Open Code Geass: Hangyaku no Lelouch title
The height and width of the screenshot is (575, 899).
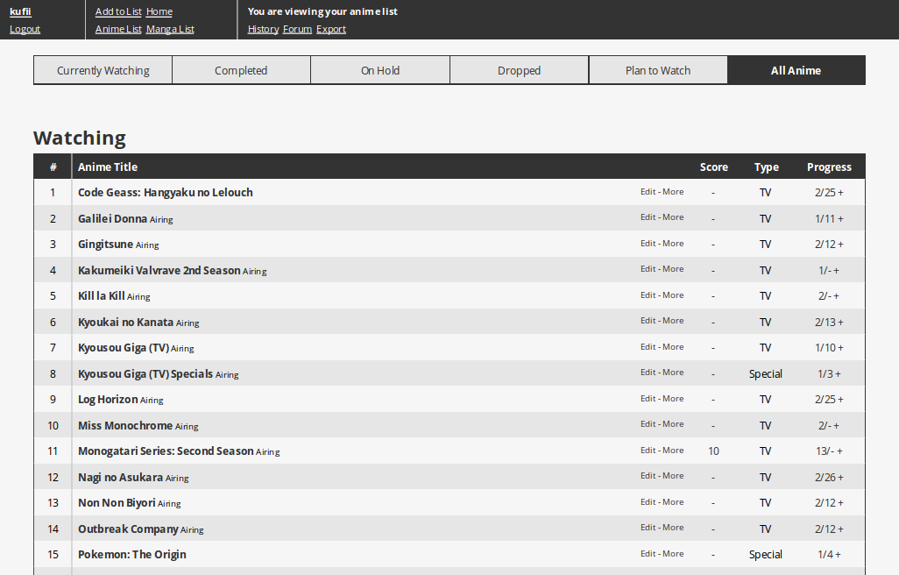pyautogui.click(x=165, y=193)
